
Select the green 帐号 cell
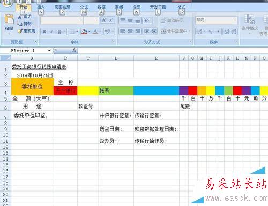(x=116, y=90)
